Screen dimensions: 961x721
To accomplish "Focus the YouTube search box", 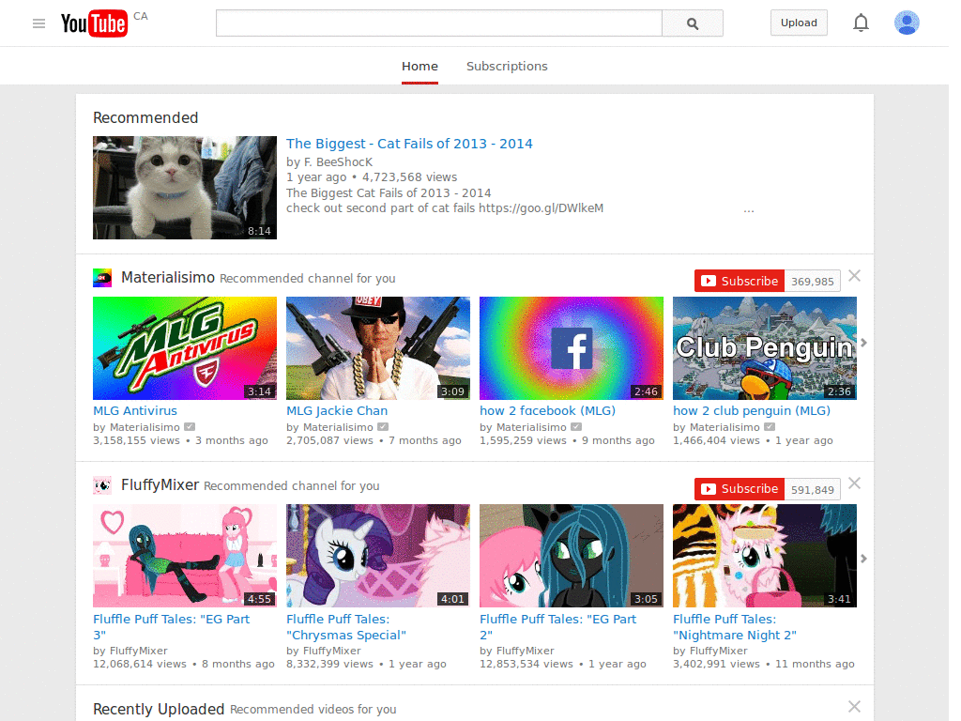I will [439, 23].
